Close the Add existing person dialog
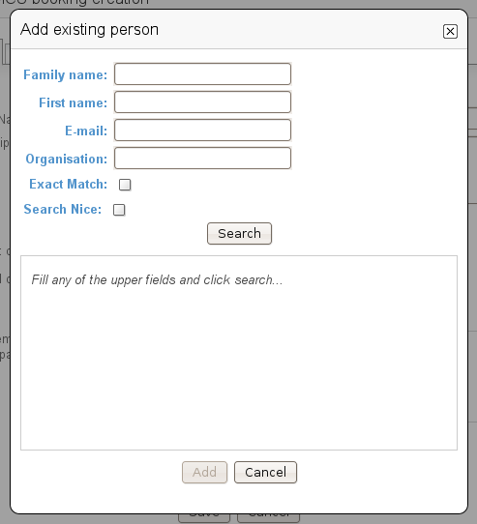This screenshot has width=477, height=524. (x=450, y=31)
